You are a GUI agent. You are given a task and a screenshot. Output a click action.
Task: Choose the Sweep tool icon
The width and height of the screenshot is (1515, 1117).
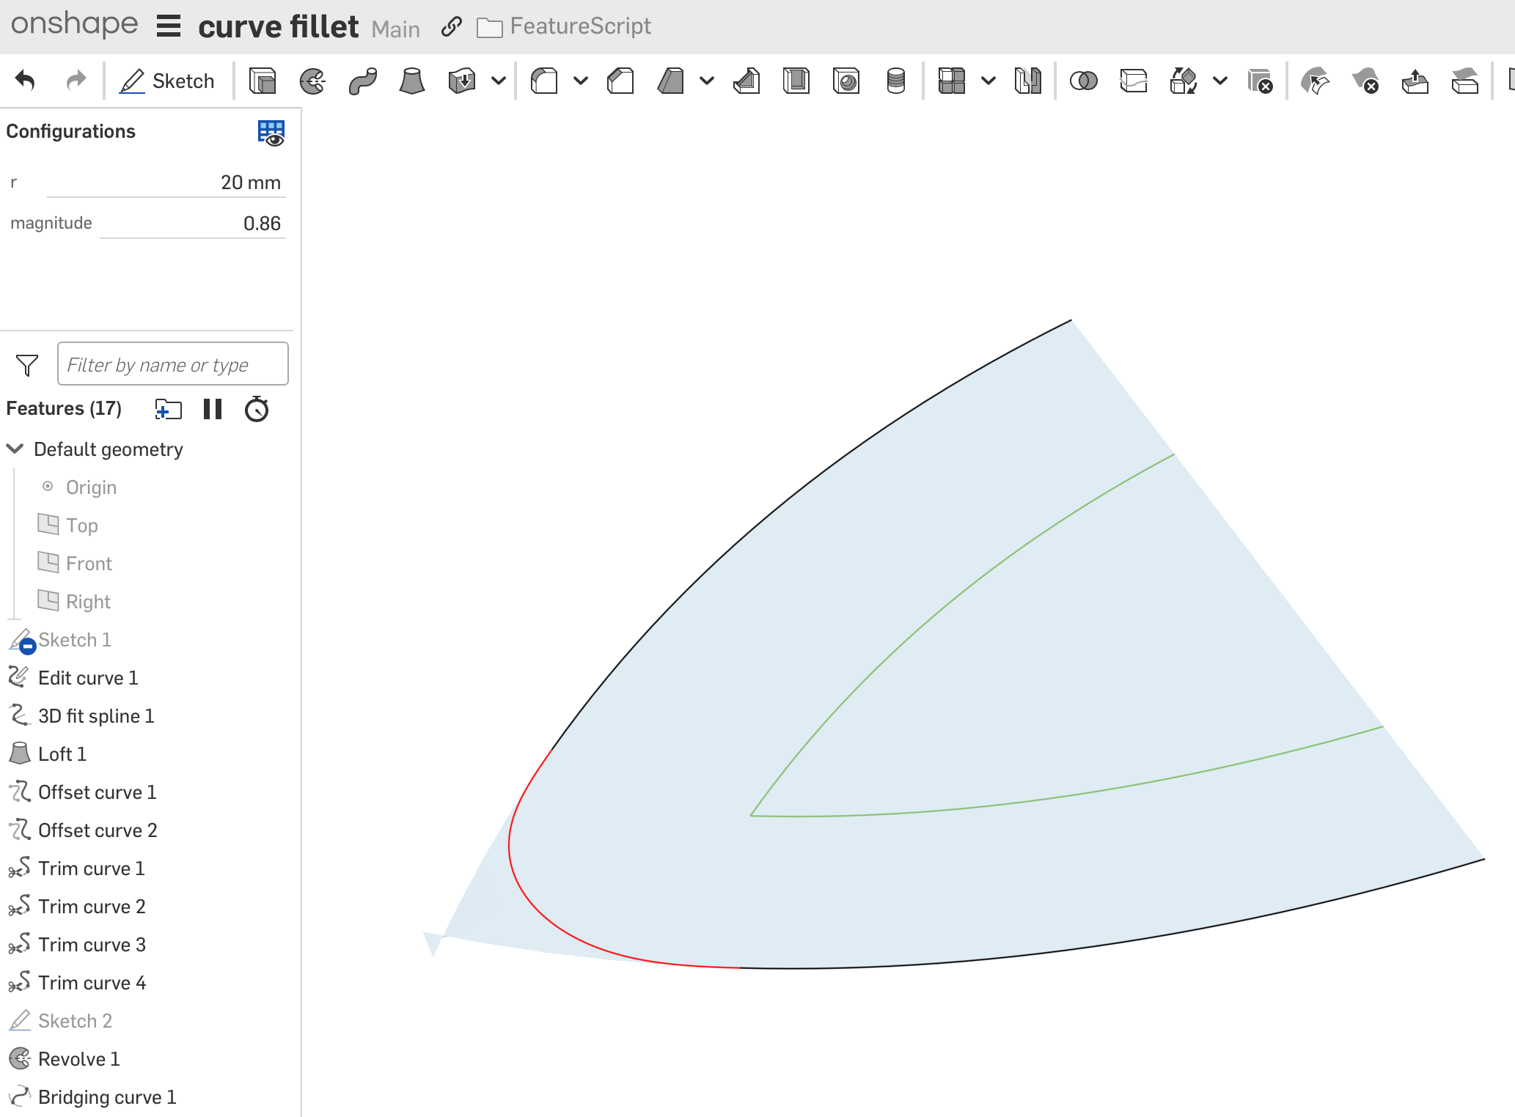(362, 81)
